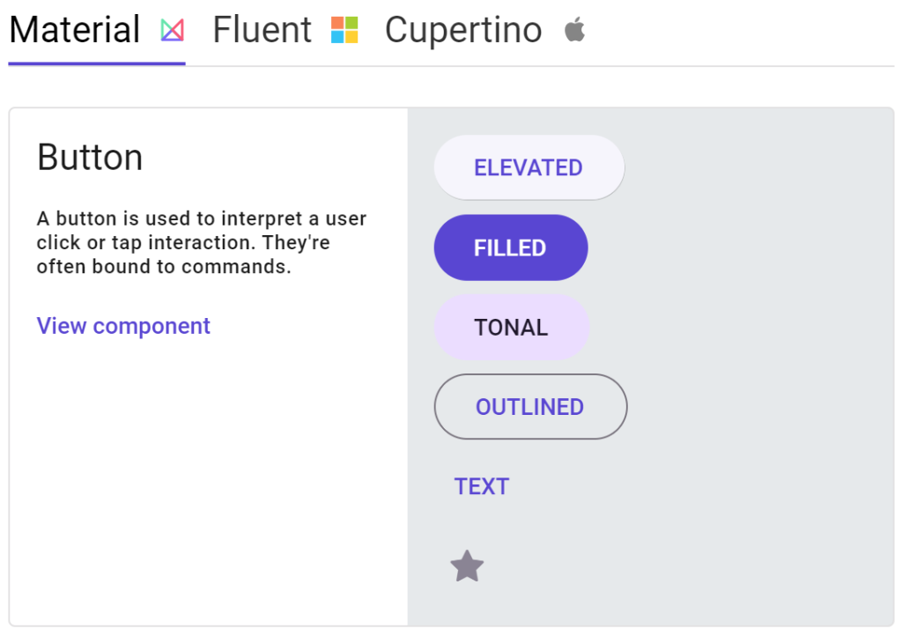The image size is (902, 636).
Task: Click the button description paragraph
Action: pos(201,242)
